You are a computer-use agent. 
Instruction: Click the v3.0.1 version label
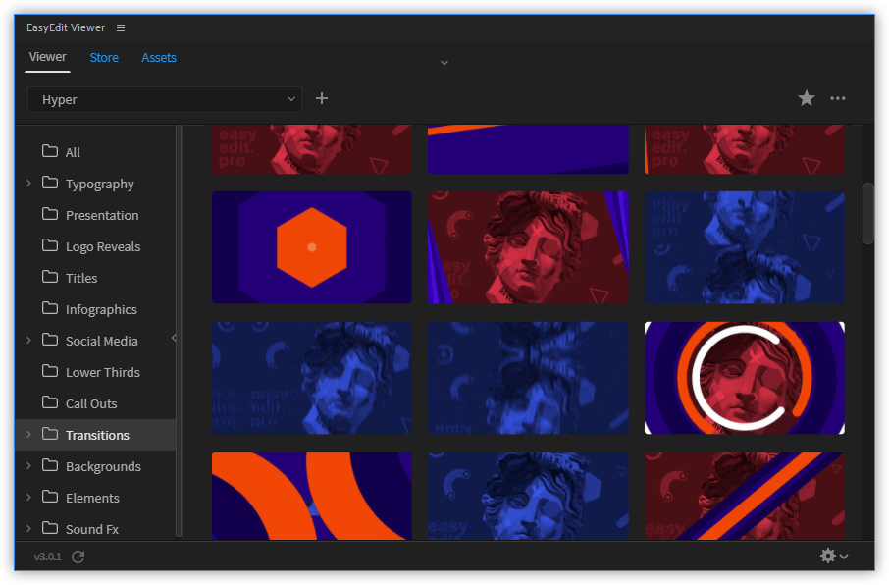pyautogui.click(x=48, y=557)
